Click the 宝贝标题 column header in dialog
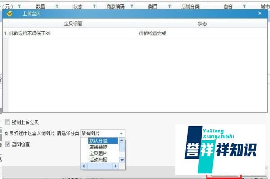 pyautogui.click(x=73, y=23)
